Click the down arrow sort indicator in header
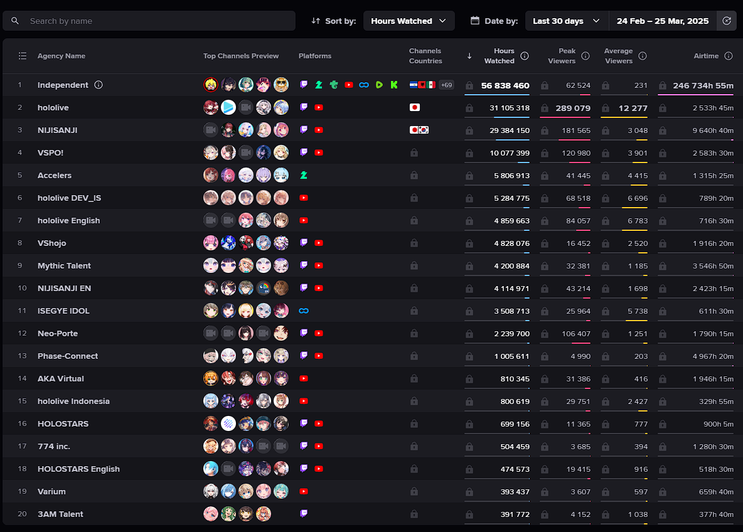The width and height of the screenshot is (743, 532). coord(469,56)
